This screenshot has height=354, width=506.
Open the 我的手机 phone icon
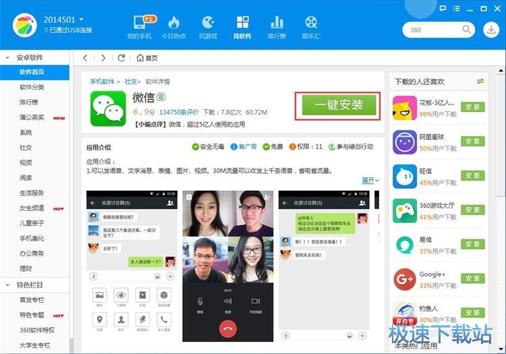click(x=141, y=25)
